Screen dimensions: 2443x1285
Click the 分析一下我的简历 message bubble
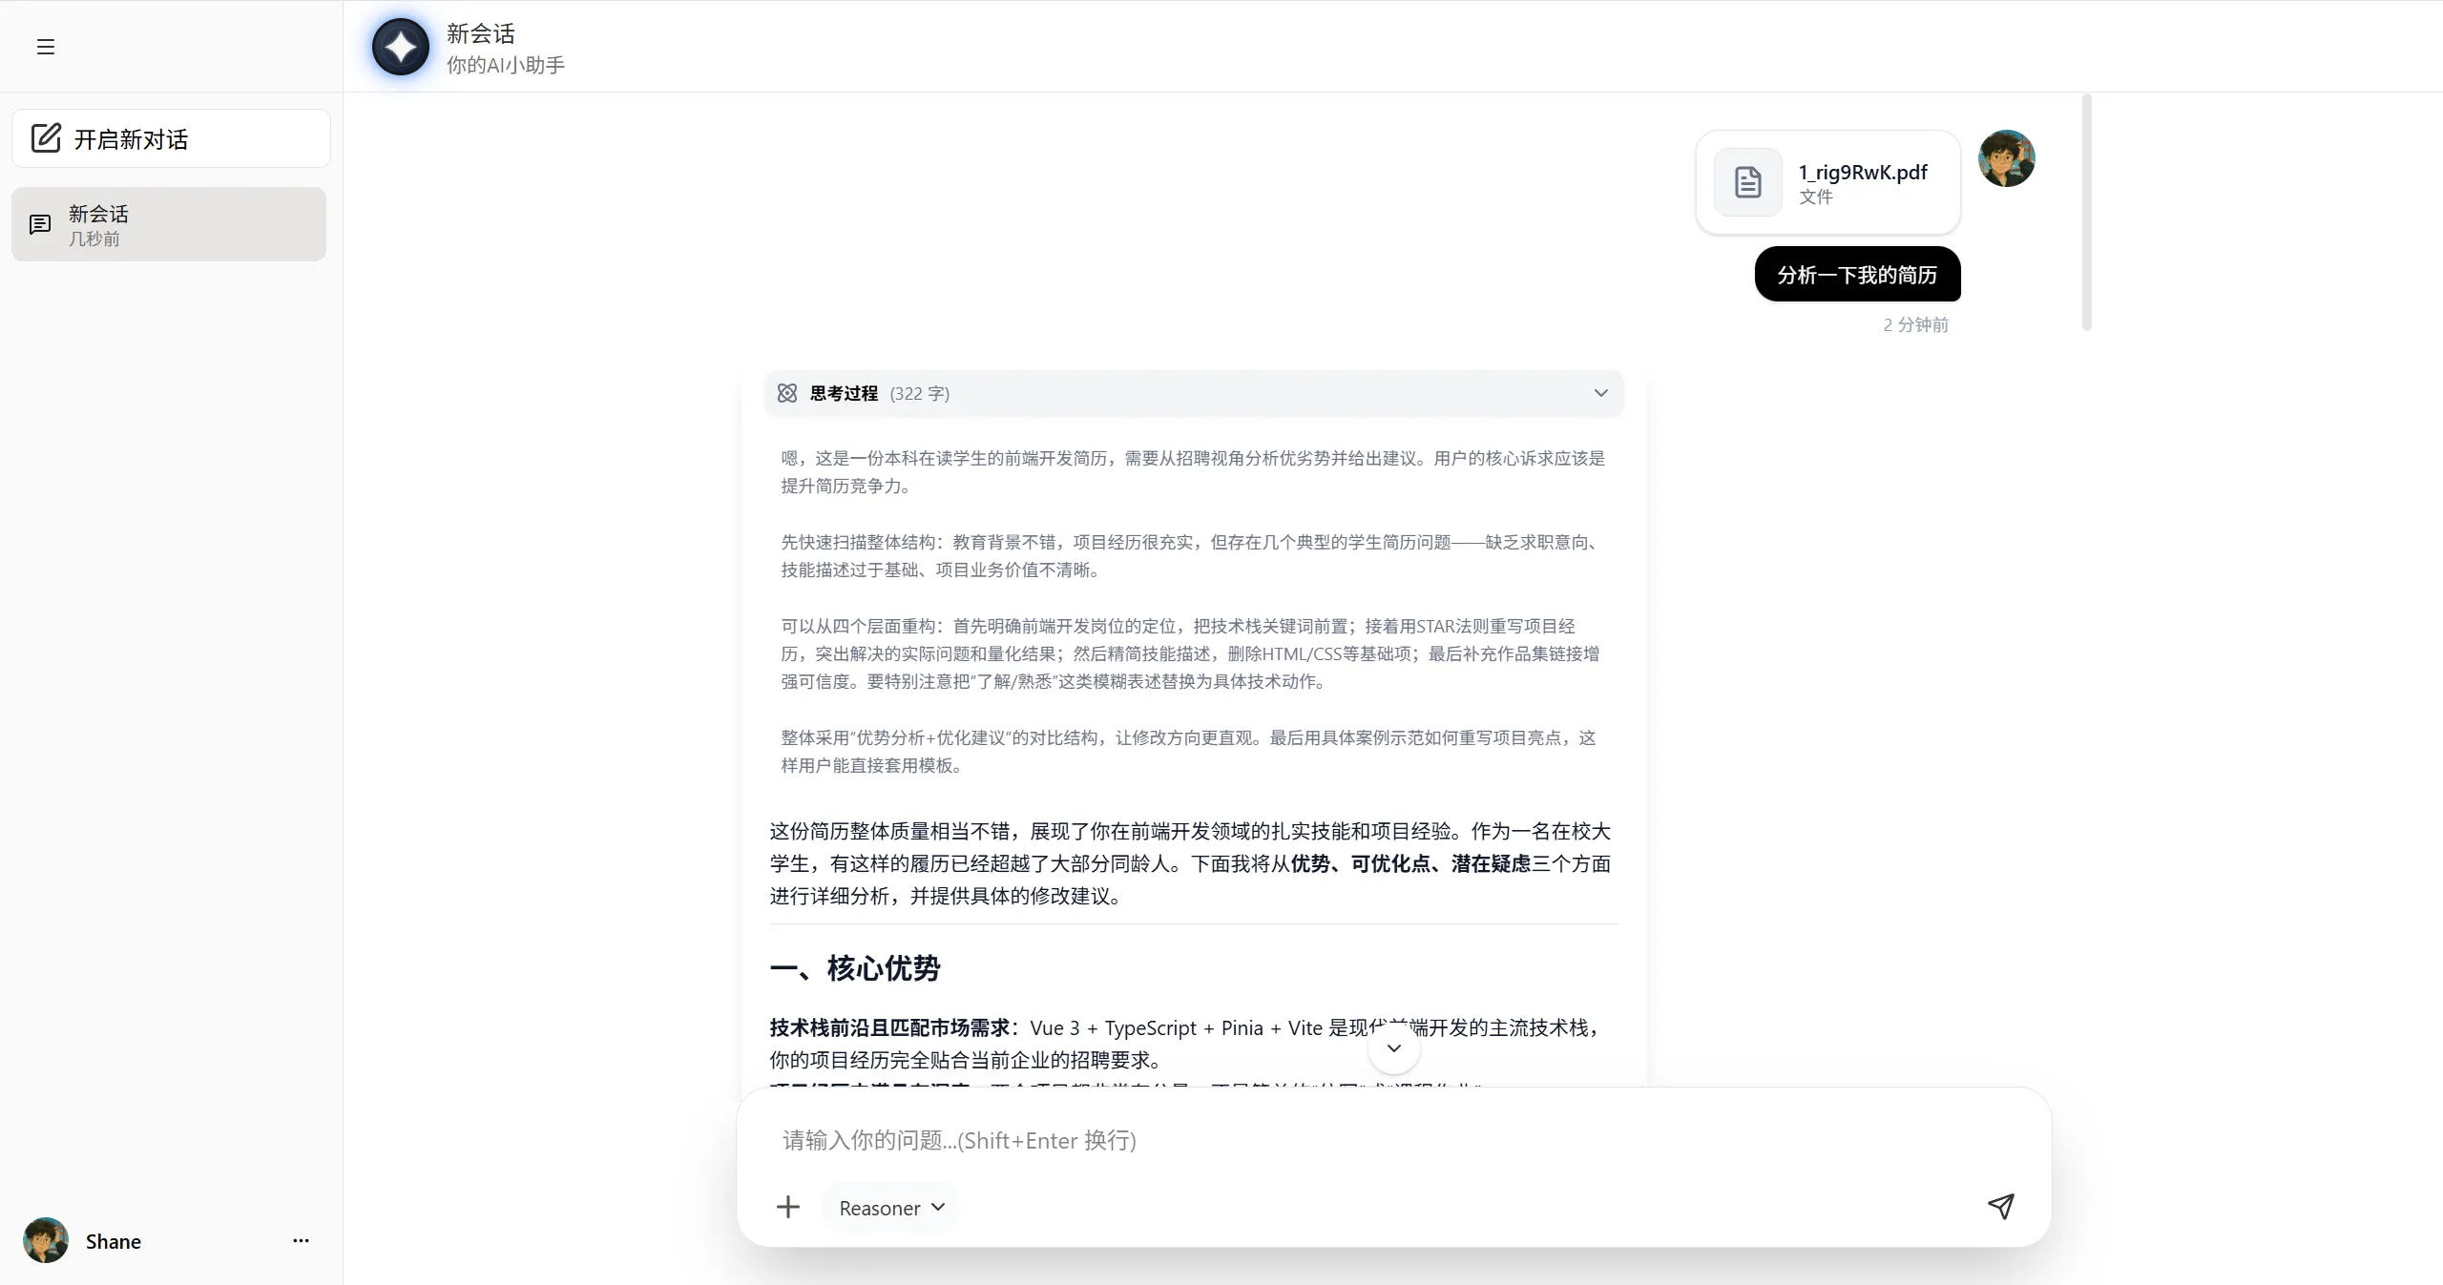(x=1857, y=274)
